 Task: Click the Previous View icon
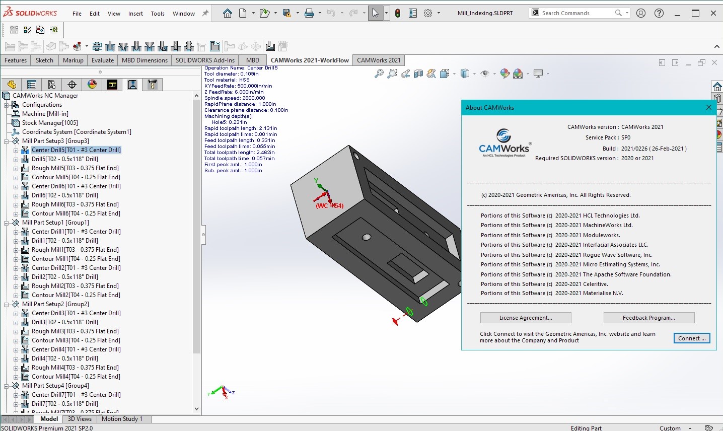click(x=405, y=74)
